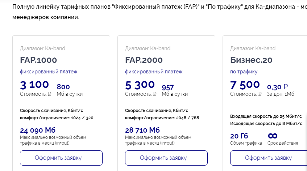Image resolution: width=307 pixels, height=171 pixels.
Task: Click фиксированный платеж label under FAP.2000
Action: coord(154,72)
